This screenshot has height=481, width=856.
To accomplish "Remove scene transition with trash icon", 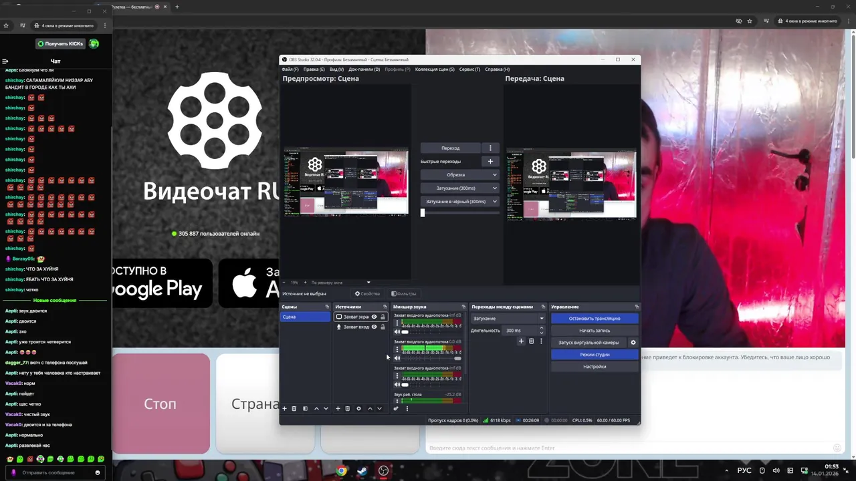I will (531, 341).
